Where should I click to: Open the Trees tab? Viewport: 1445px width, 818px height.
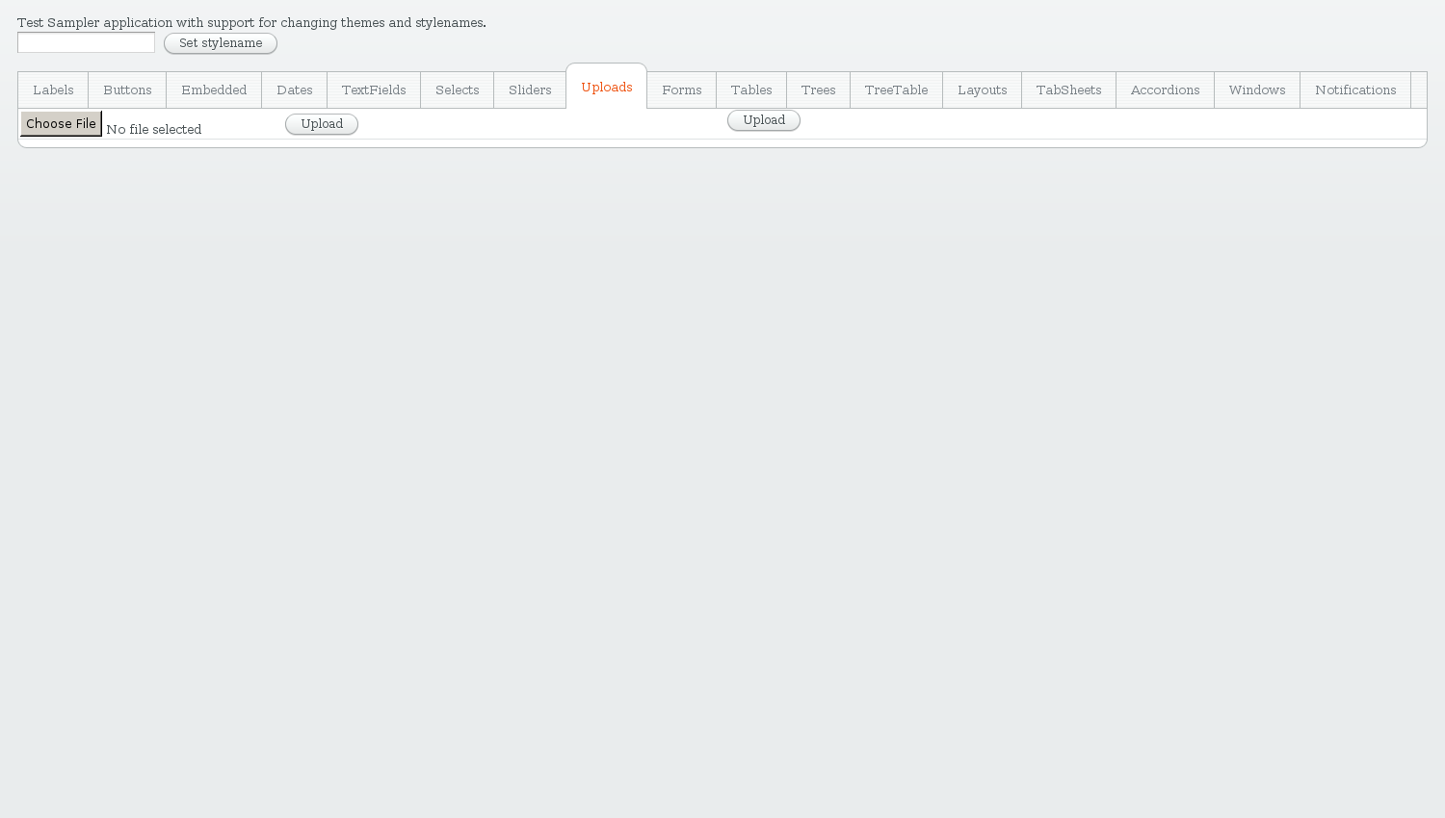click(819, 90)
